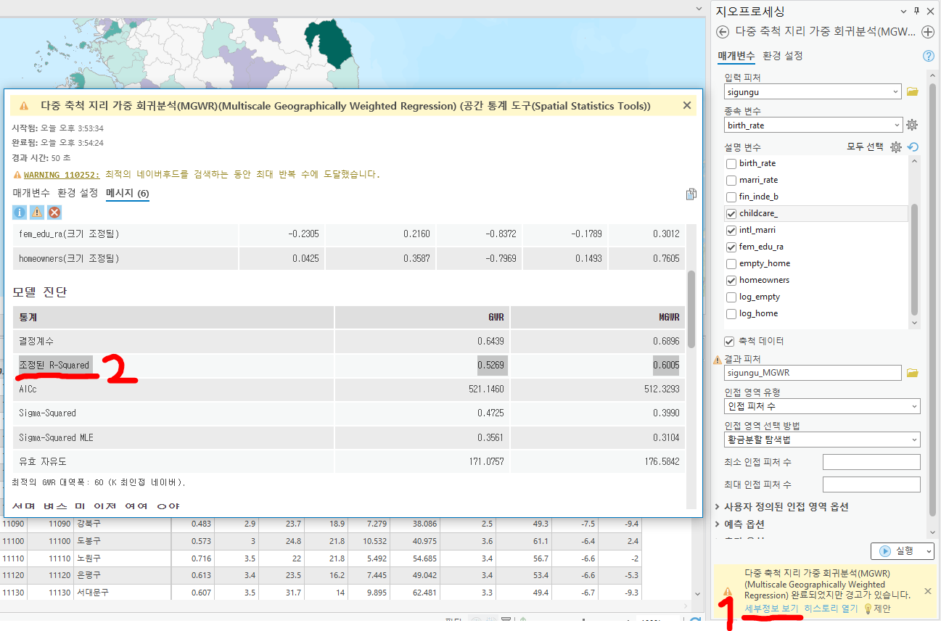Uncheck the homeowners explanatory variable
Viewport: 941px width, 631px height.
coord(731,280)
